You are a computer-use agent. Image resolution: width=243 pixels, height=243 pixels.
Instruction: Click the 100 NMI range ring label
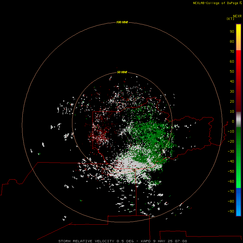tap(122, 22)
